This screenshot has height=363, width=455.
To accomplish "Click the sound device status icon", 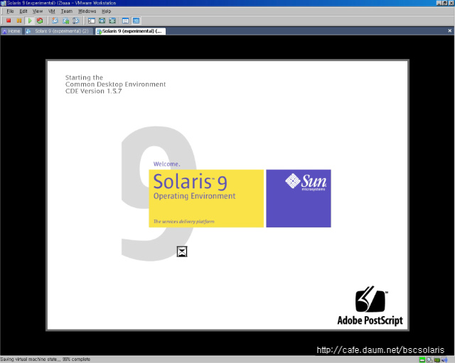I will coord(444,360).
